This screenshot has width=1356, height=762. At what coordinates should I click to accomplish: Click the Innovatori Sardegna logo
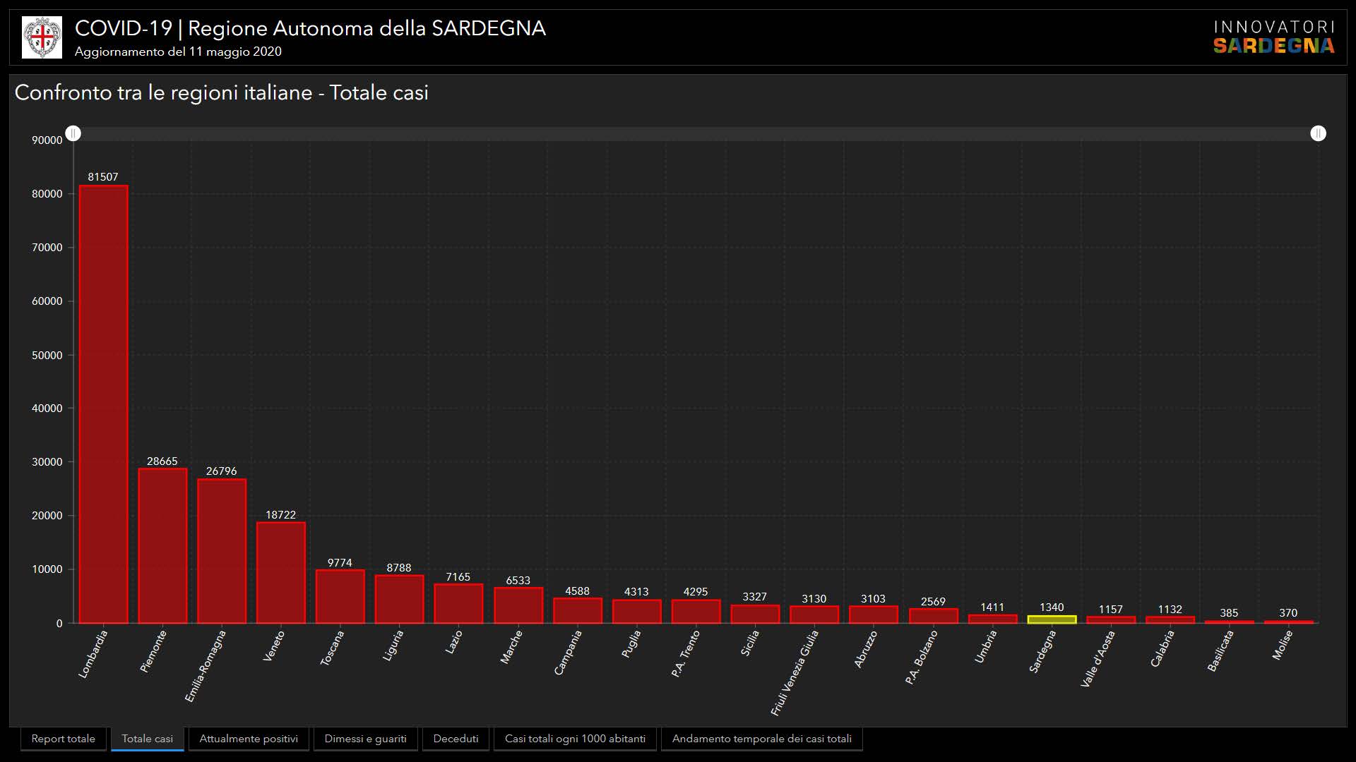[1273, 37]
